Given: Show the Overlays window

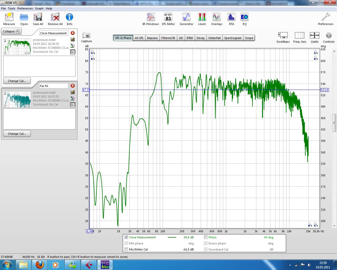Looking at the screenshot, I should click(216, 17).
